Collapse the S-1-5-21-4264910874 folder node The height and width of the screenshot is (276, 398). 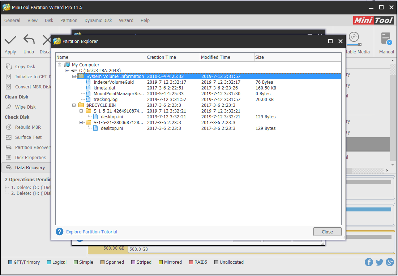pyautogui.click(x=81, y=111)
